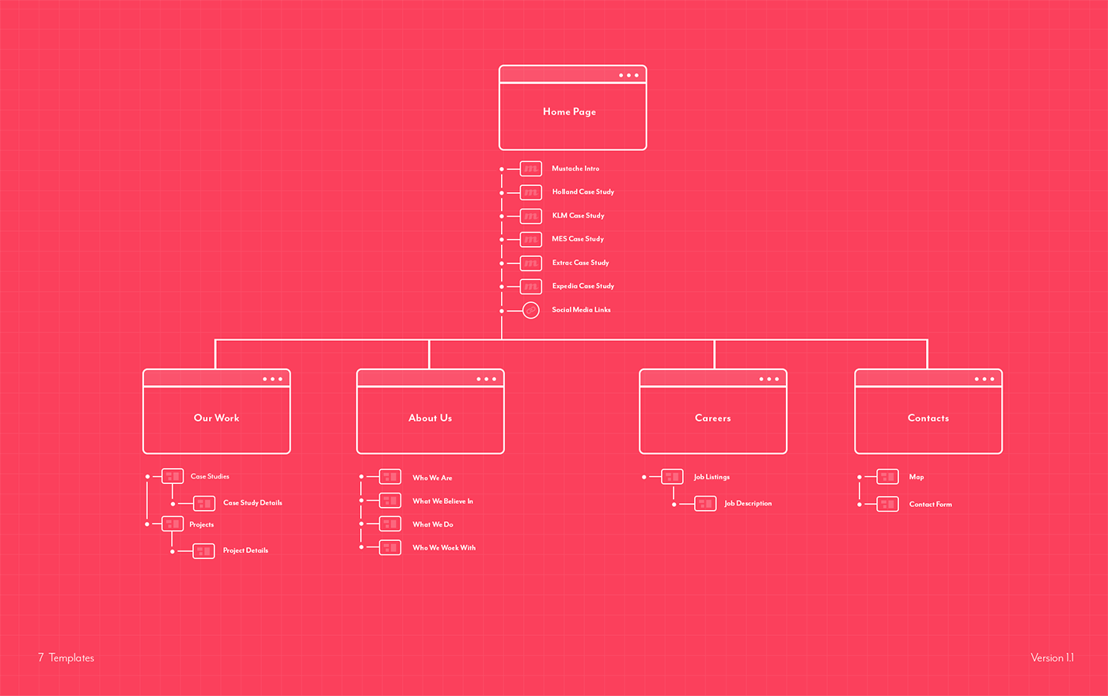1108x696 pixels.
Task: Click the icon beside Mustache Intro
Action: pos(531,168)
